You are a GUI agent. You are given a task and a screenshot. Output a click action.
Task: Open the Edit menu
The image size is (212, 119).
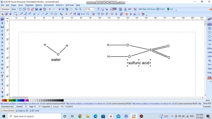pyautogui.click(x=8, y=5)
